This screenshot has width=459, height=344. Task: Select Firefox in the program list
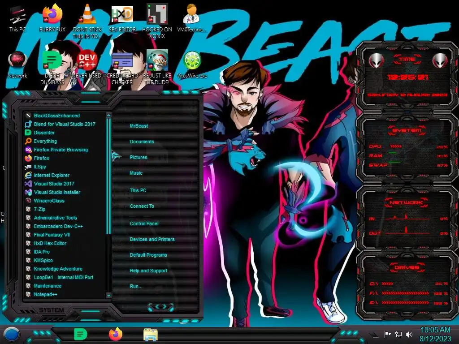tap(42, 158)
